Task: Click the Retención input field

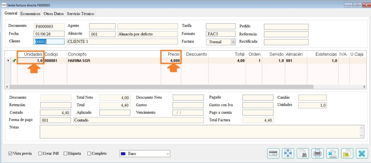Action: pyautogui.click(x=55, y=105)
